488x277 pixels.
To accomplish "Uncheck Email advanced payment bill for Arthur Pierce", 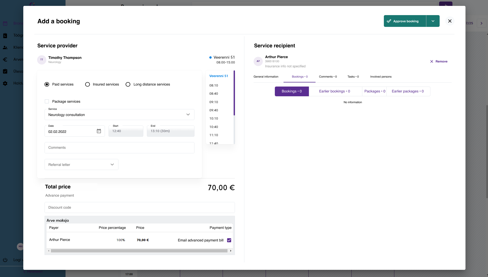I will [x=229, y=240].
